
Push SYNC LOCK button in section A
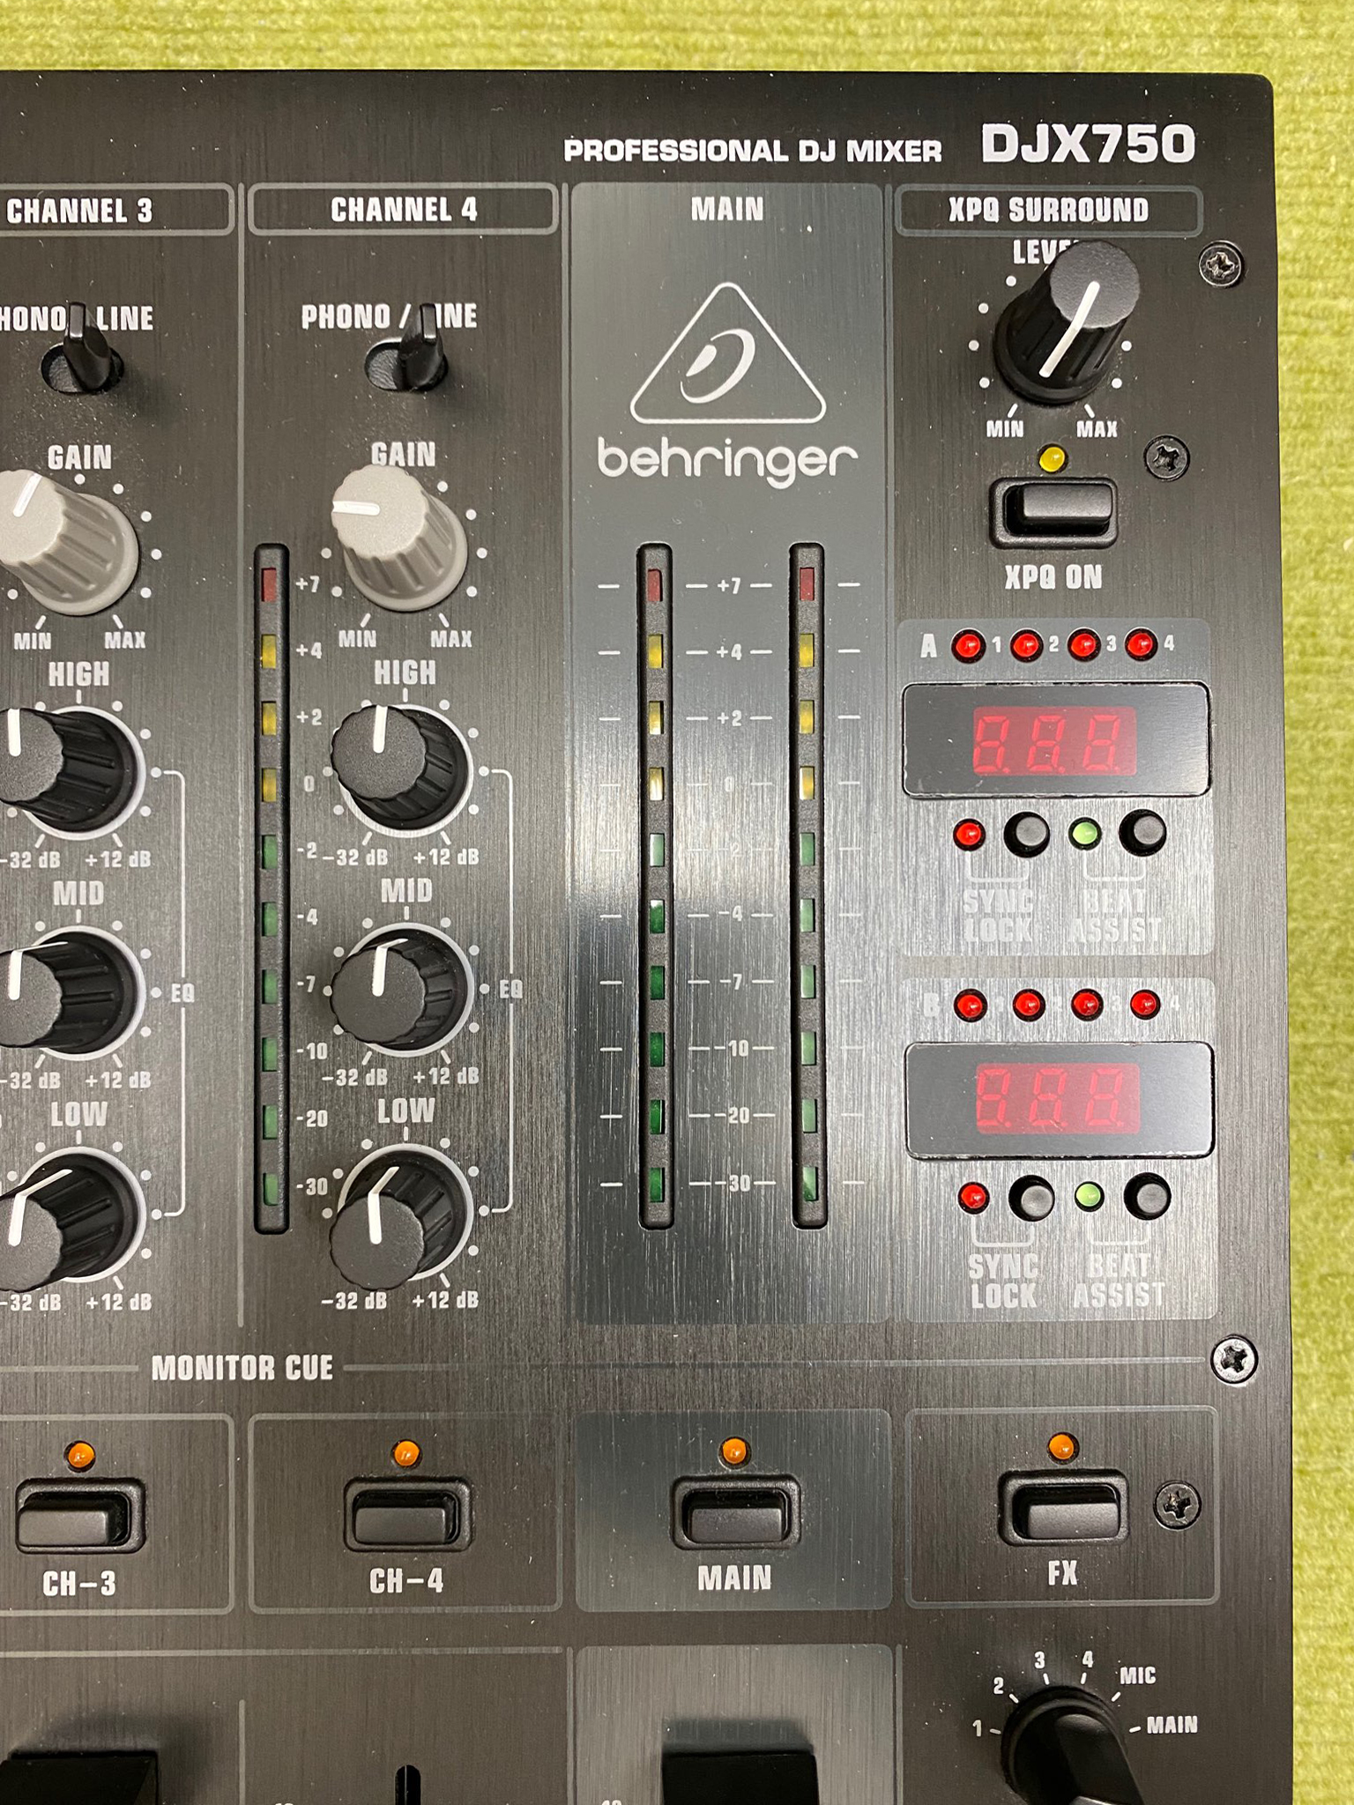click(x=1027, y=833)
